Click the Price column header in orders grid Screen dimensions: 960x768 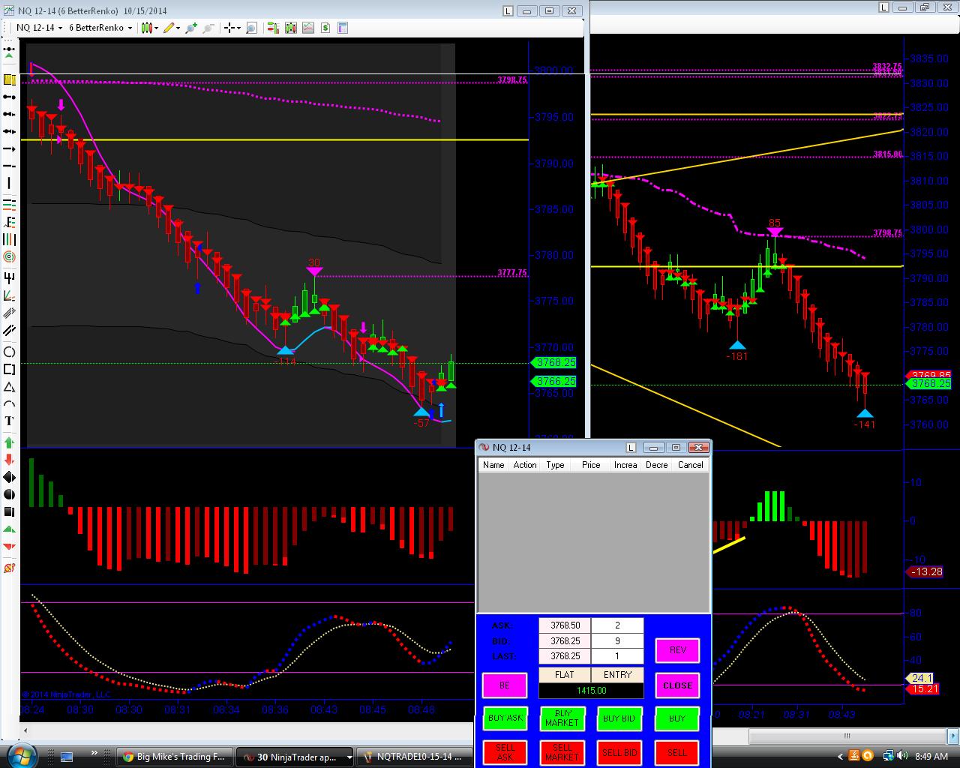coord(591,465)
